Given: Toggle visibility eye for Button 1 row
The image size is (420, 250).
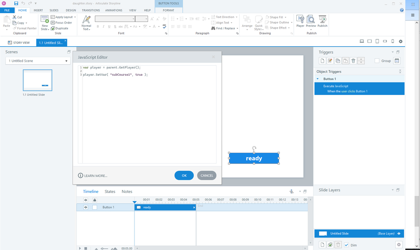Looking at the screenshot, I should (x=86, y=207).
